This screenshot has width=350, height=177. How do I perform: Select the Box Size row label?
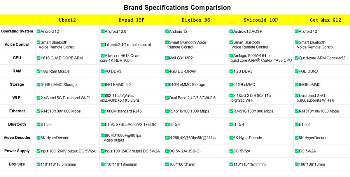point(17,164)
